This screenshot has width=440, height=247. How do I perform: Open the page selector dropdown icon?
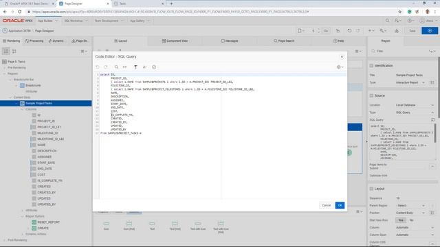pos(301,31)
